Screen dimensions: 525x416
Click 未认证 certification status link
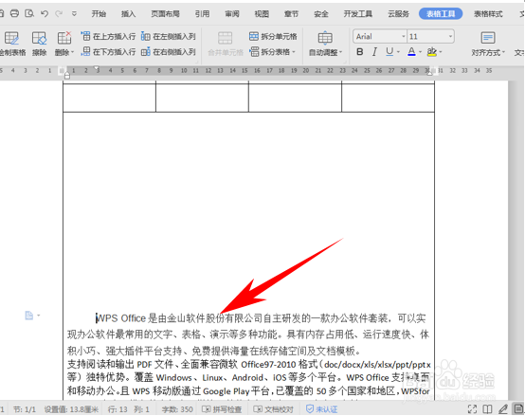tap(322, 409)
